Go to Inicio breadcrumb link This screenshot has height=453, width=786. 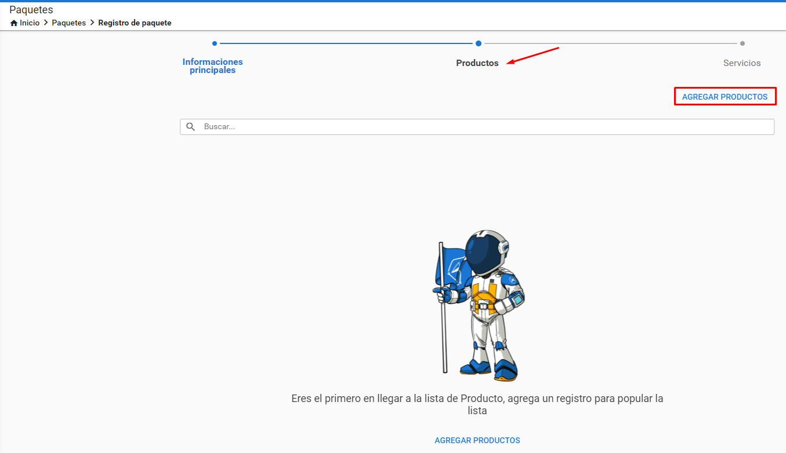(30, 23)
